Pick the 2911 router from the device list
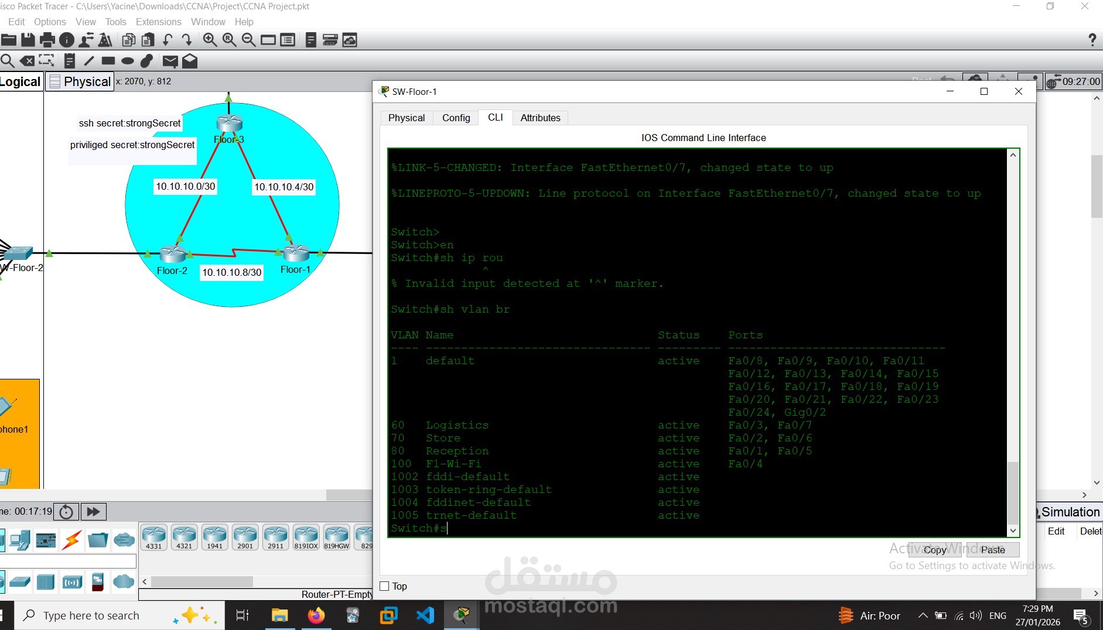Image resolution: width=1103 pixels, height=630 pixels. 276,537
